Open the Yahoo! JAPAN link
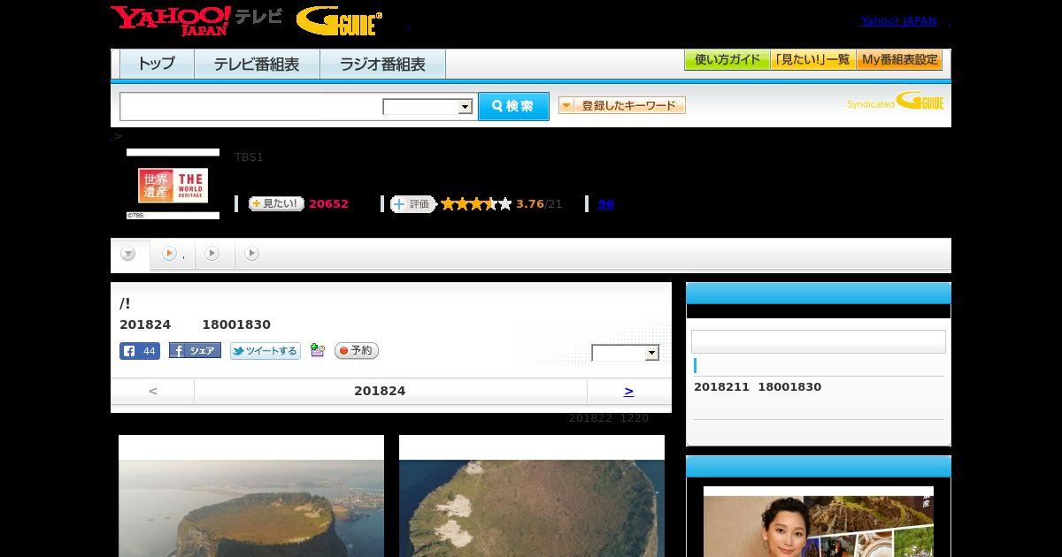Screen dimensions: 1062x557 tap(898, 21)
